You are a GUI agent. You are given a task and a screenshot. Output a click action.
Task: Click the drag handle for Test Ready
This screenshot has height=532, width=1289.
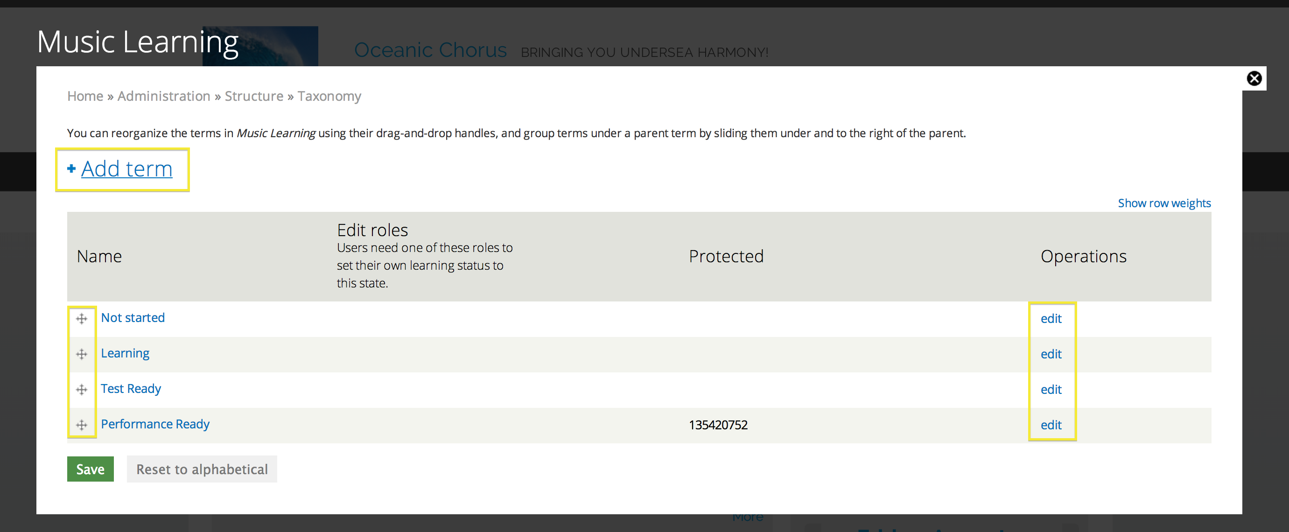pos(82,390)
